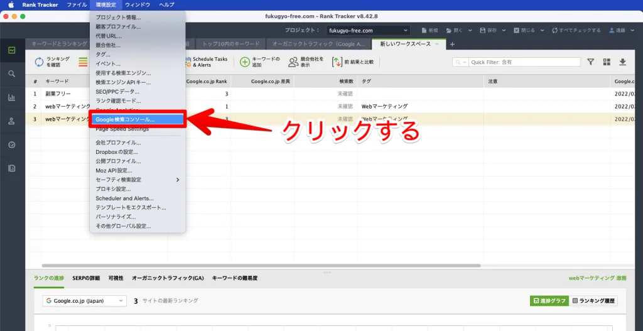The image size is (643, 331).
Task: Open the bar chart sidebar icon
Action: click(x=12, y=97)
